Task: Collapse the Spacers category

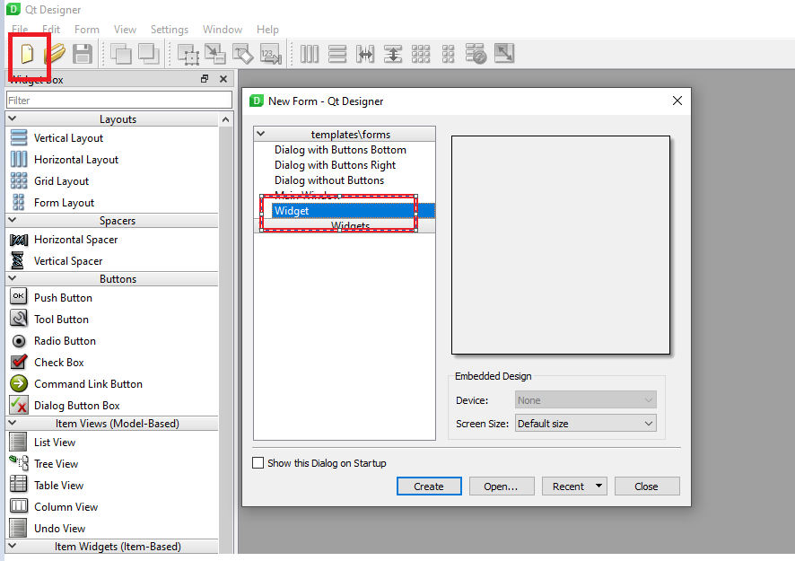Action: point(13,220)
